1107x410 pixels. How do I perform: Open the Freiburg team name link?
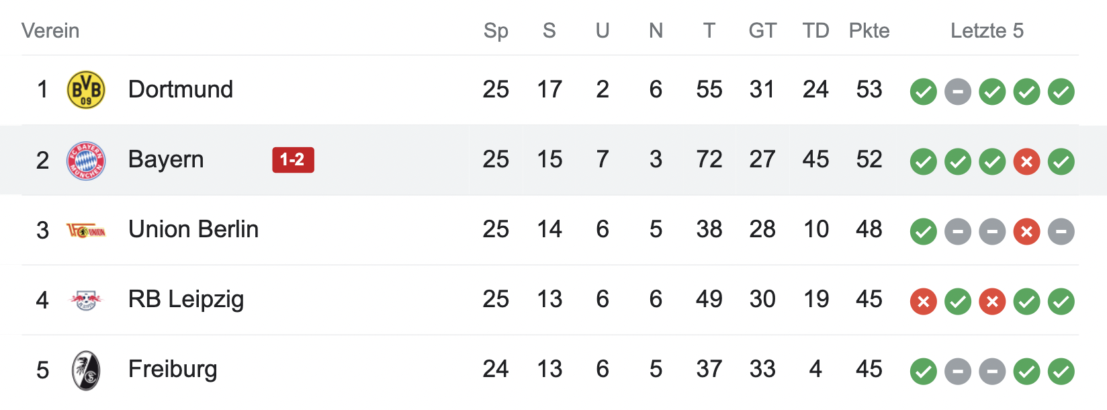[173, 369]
